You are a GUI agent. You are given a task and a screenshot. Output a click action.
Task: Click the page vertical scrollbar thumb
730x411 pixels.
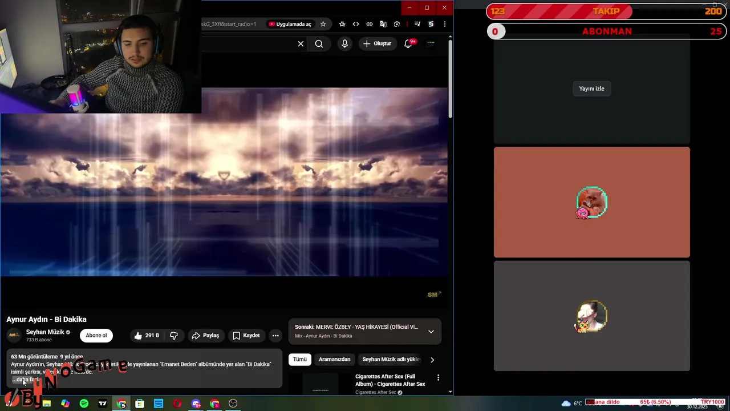click(x=451, y=79)
